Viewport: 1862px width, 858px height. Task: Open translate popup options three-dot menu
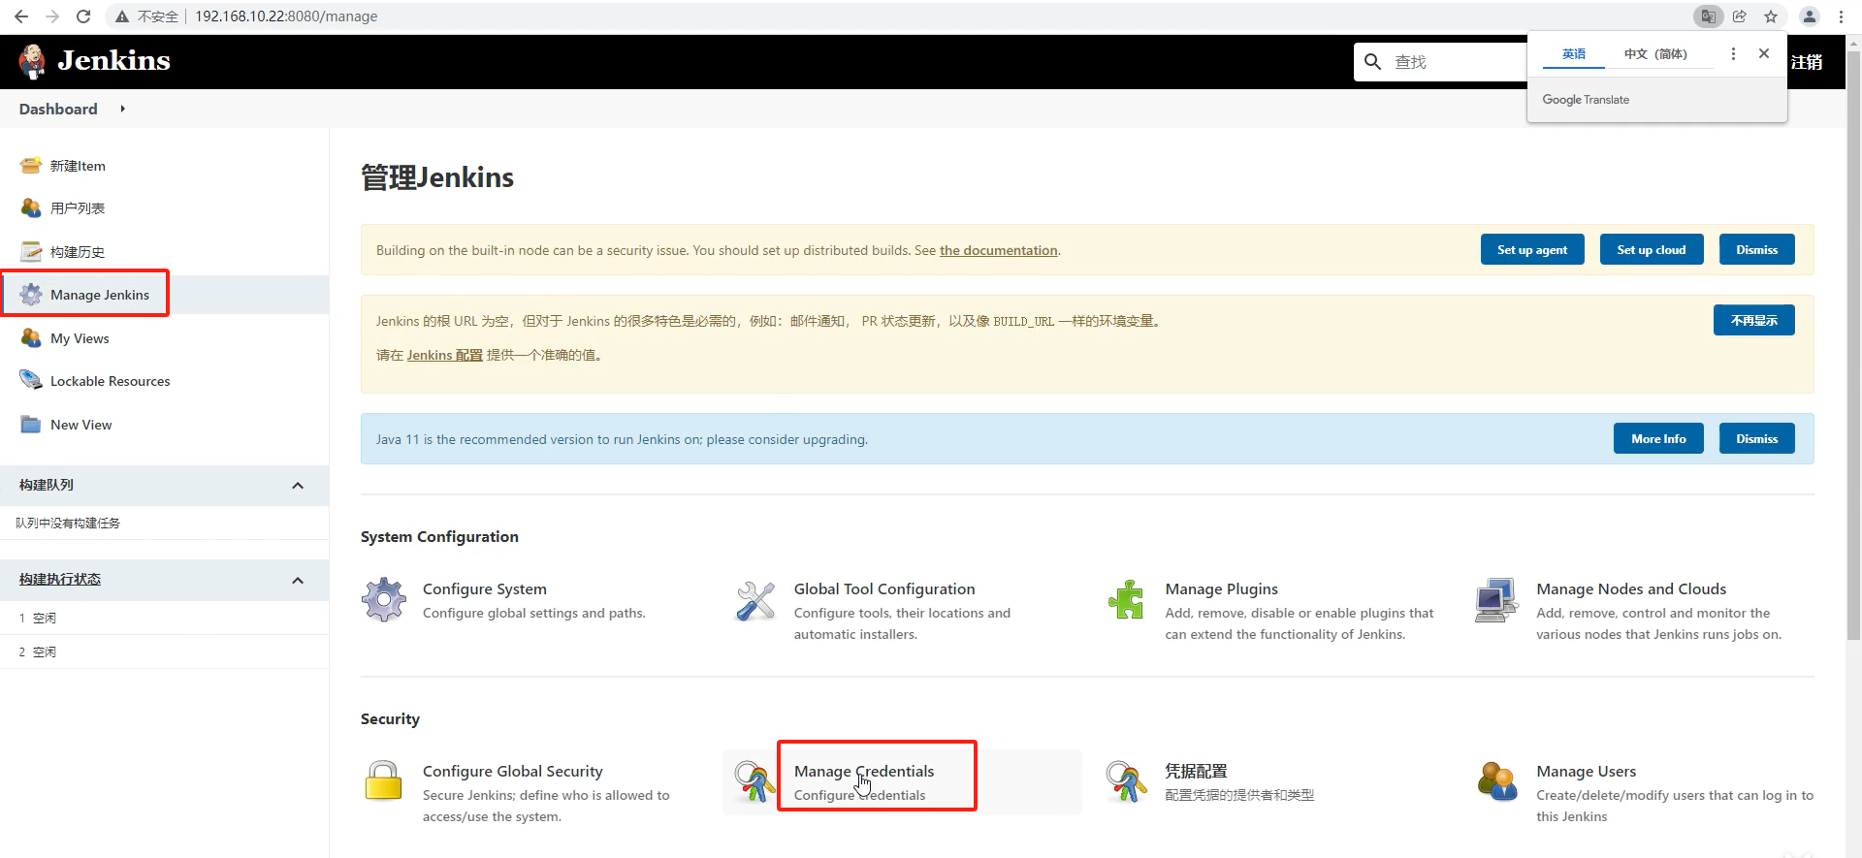[x=1733, y=54]
